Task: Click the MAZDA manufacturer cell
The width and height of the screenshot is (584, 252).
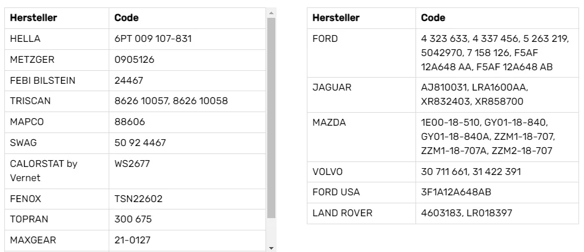Action: click(x=361, y=137)
